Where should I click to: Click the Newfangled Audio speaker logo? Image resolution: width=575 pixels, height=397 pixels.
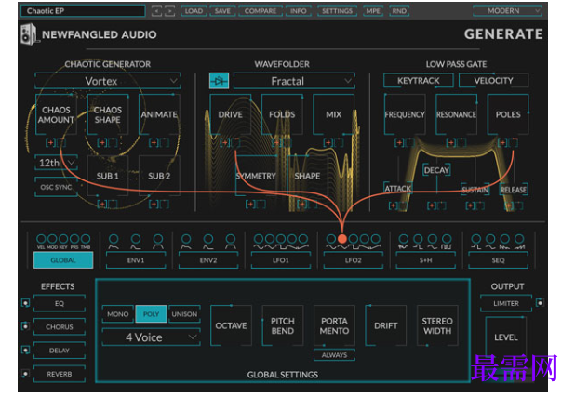pyautogui.click(x=29, y=34)
